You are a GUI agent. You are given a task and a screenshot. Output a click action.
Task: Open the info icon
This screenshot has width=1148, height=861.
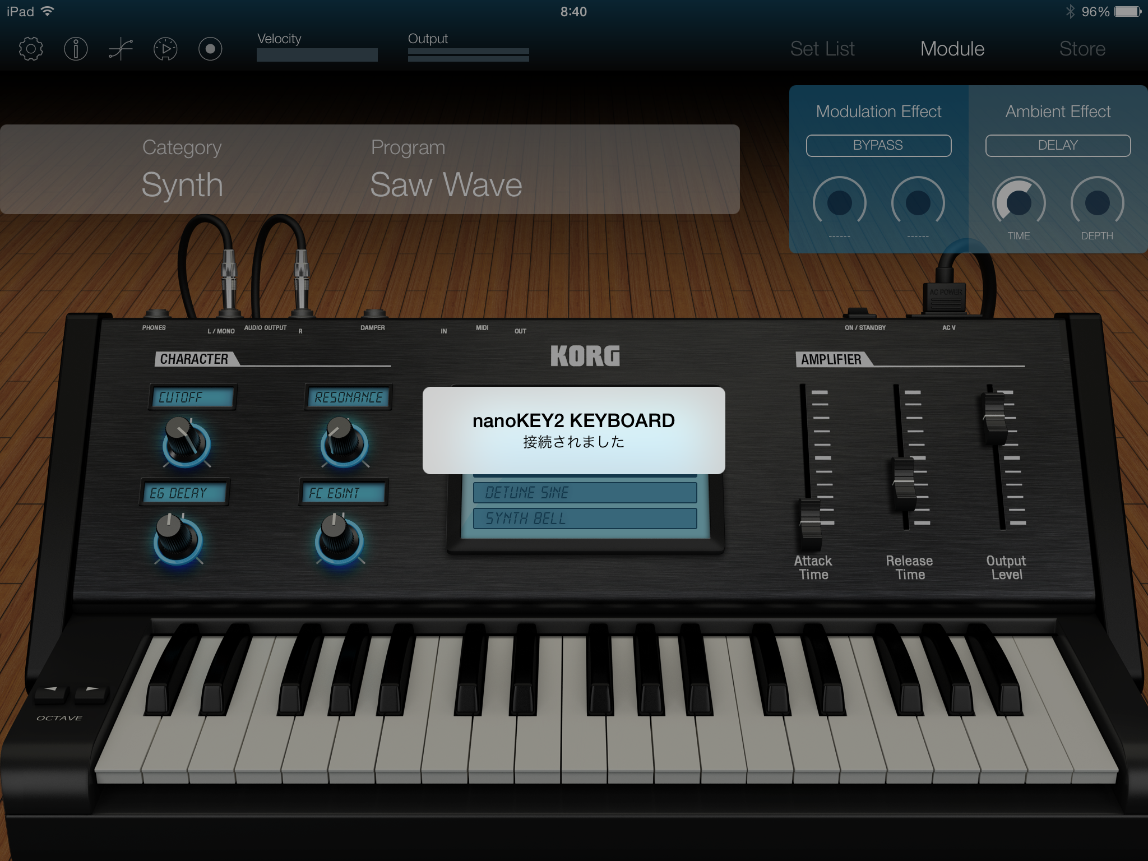tap(76, 49)
